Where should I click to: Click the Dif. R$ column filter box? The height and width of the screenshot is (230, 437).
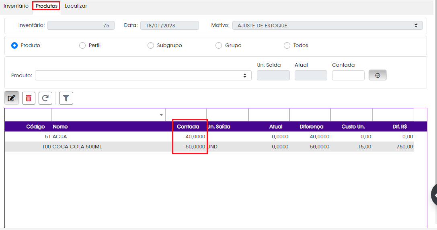393,115
